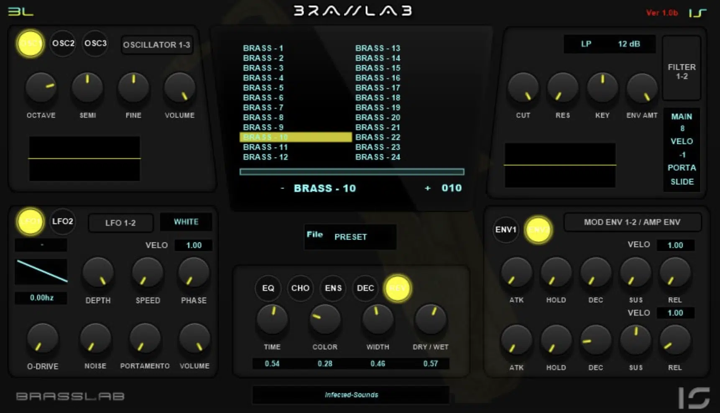Click the upper envelope ATK knob
The image size is (720, 413).
(x=517, y=273)
